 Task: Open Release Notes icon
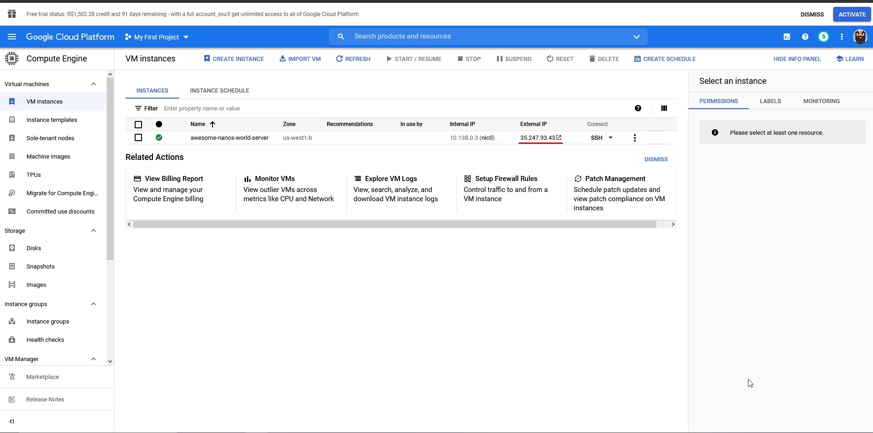(x=12, y=400)
